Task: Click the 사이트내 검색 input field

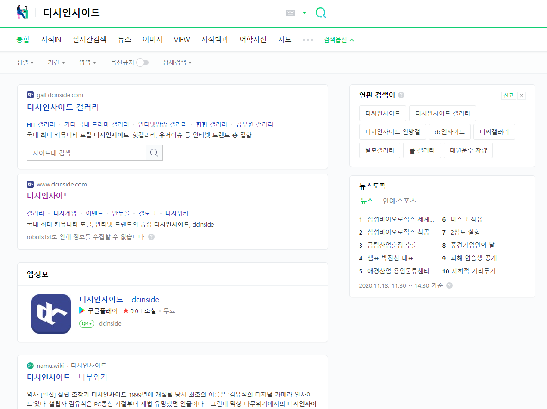Action: [87, 153]
